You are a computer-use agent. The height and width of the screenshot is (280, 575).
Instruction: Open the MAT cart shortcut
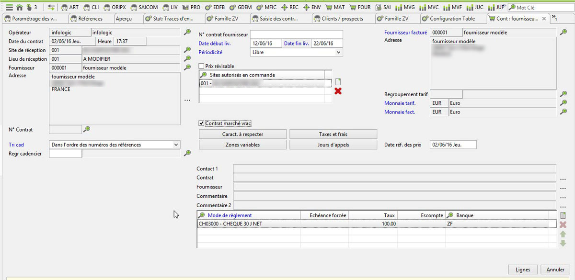335,7
